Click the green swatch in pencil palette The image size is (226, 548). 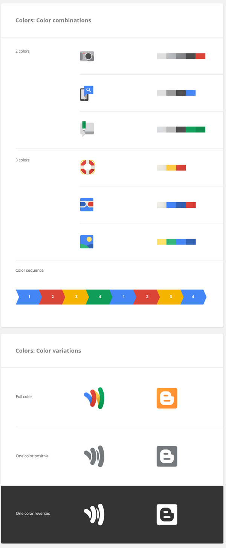pyautogui.click(x=195, y=129)
